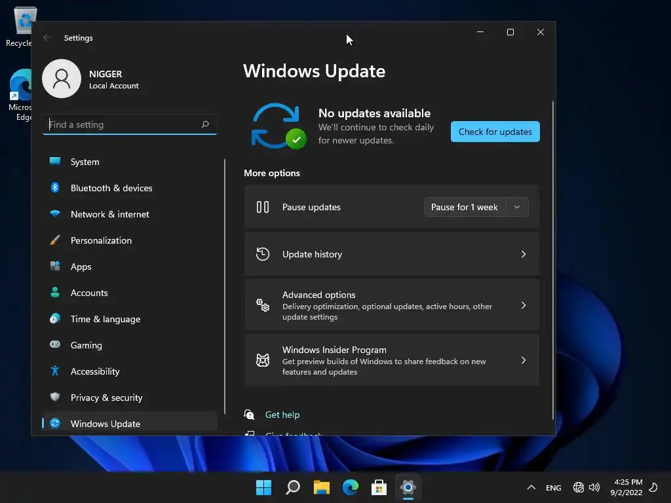
Task: Click the System monitor icon in sidebar
Action: [x=55, y=161]
